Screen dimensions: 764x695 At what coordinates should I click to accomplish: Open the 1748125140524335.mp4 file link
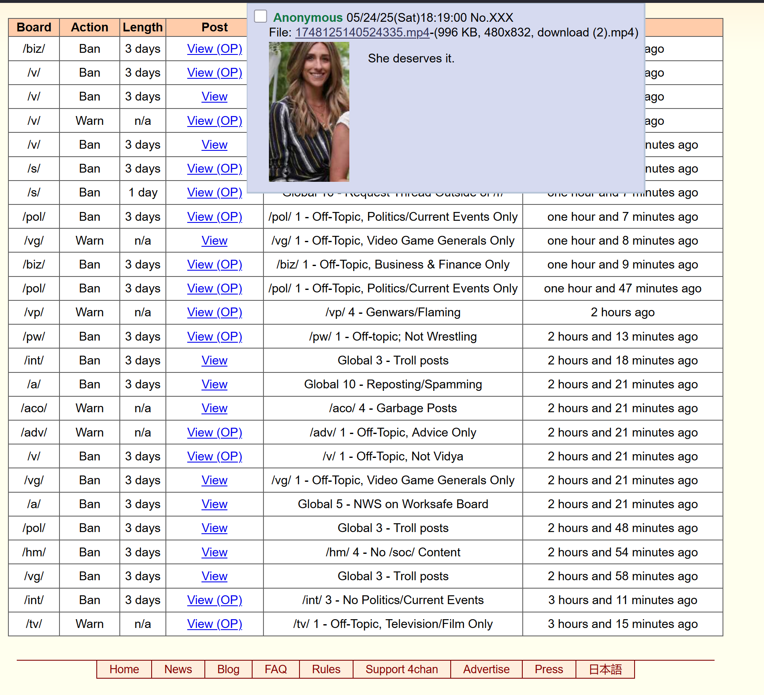(362, 32)
